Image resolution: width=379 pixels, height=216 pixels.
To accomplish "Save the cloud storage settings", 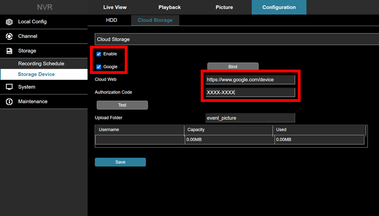I will pyautogui.click(x=120, y=162).
